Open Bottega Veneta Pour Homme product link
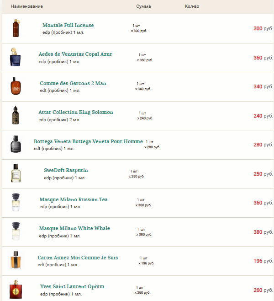Screen dimensions: 274x301 [x=88, y=141]
